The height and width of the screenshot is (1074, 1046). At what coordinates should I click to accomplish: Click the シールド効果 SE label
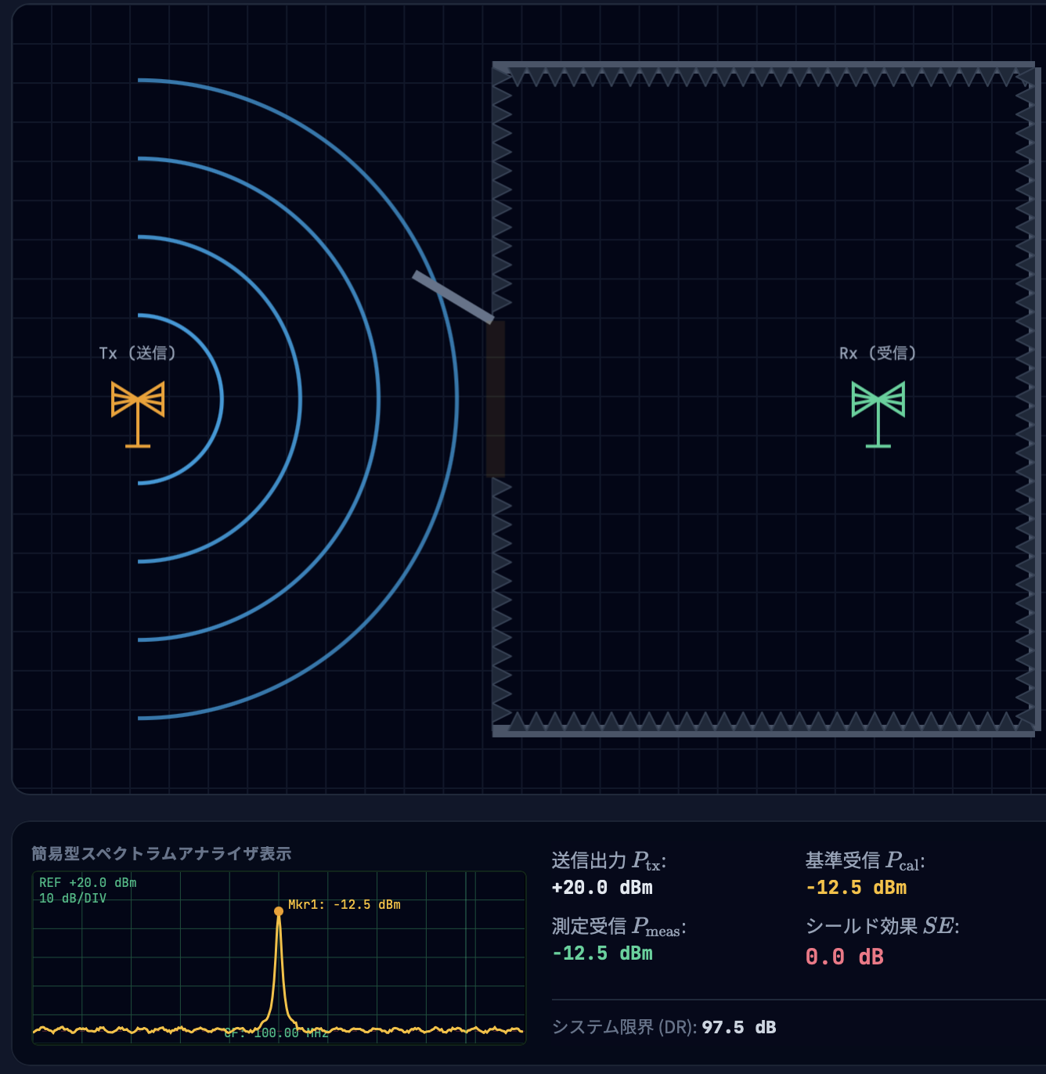882,926
